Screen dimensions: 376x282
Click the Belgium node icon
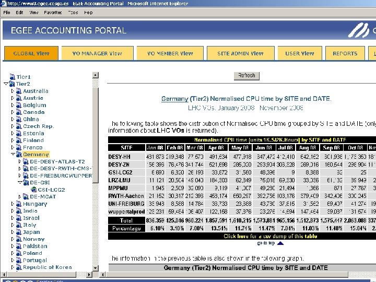pyautogui.click(x=19, y=105)
